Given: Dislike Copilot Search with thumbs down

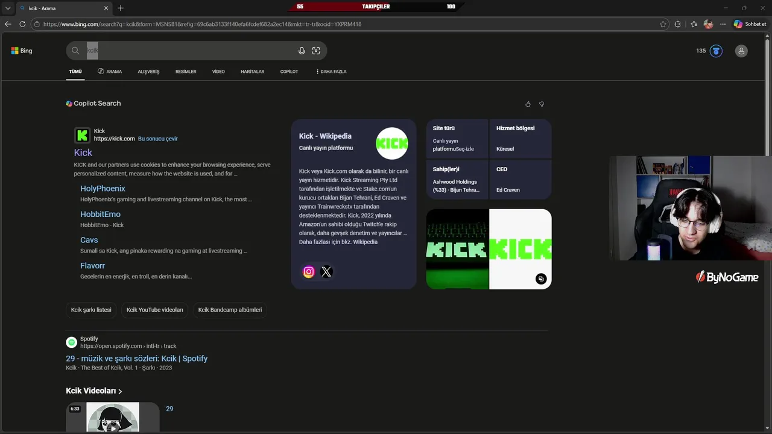Looking at the screenshot, I should point(541,104).
